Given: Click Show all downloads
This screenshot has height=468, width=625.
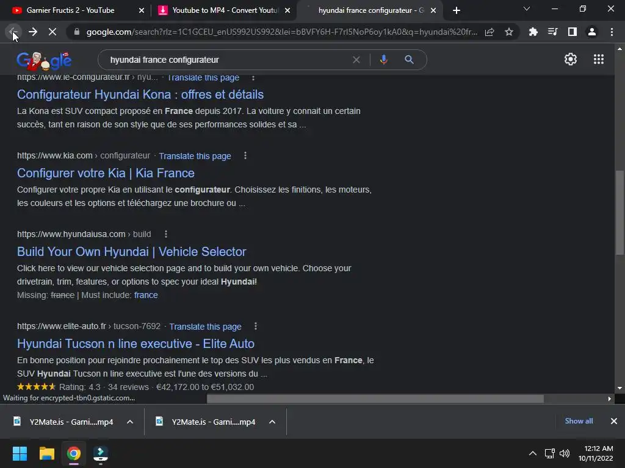Looking at the screenshot, I should 579,421.
